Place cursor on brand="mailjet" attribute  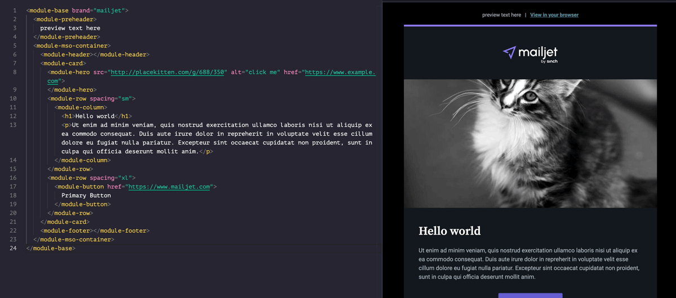(x=100, y=11)
